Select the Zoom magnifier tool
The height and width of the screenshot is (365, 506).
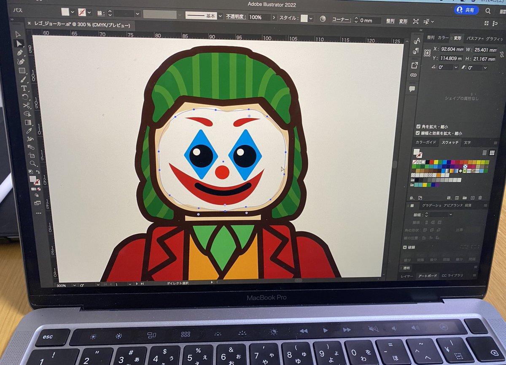pos(32,163)
